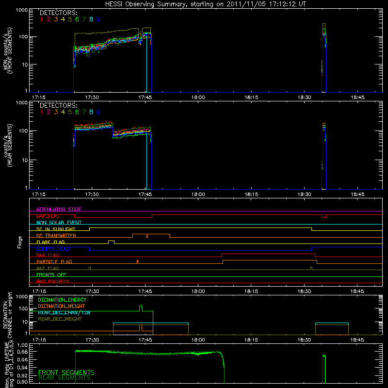The image size is (388, 388).
Task: Click cyan detector number 8 in rear segments legend
Action: click(x=91, y=112)
